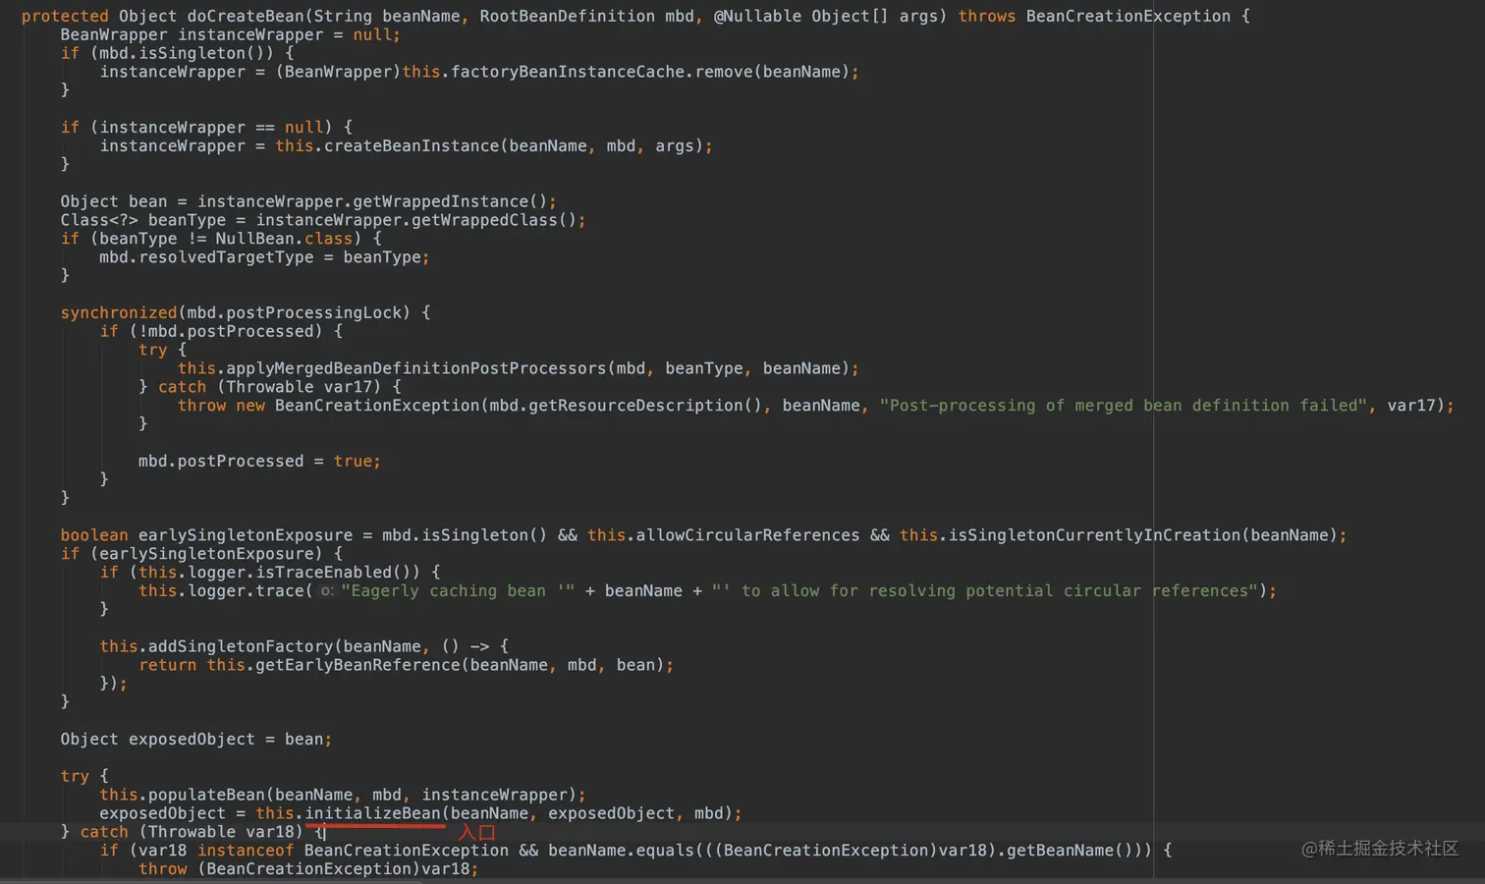
Task: Click the 'mbd.postProcessed = true;' statement
Action: [259, 462]
